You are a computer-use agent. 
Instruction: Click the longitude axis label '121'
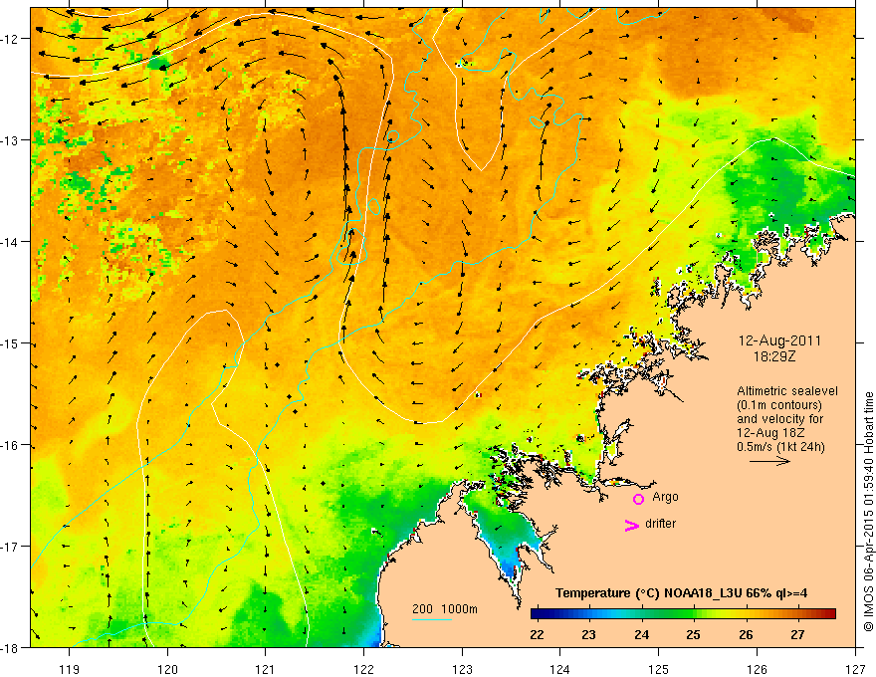(x=266, y=669)
